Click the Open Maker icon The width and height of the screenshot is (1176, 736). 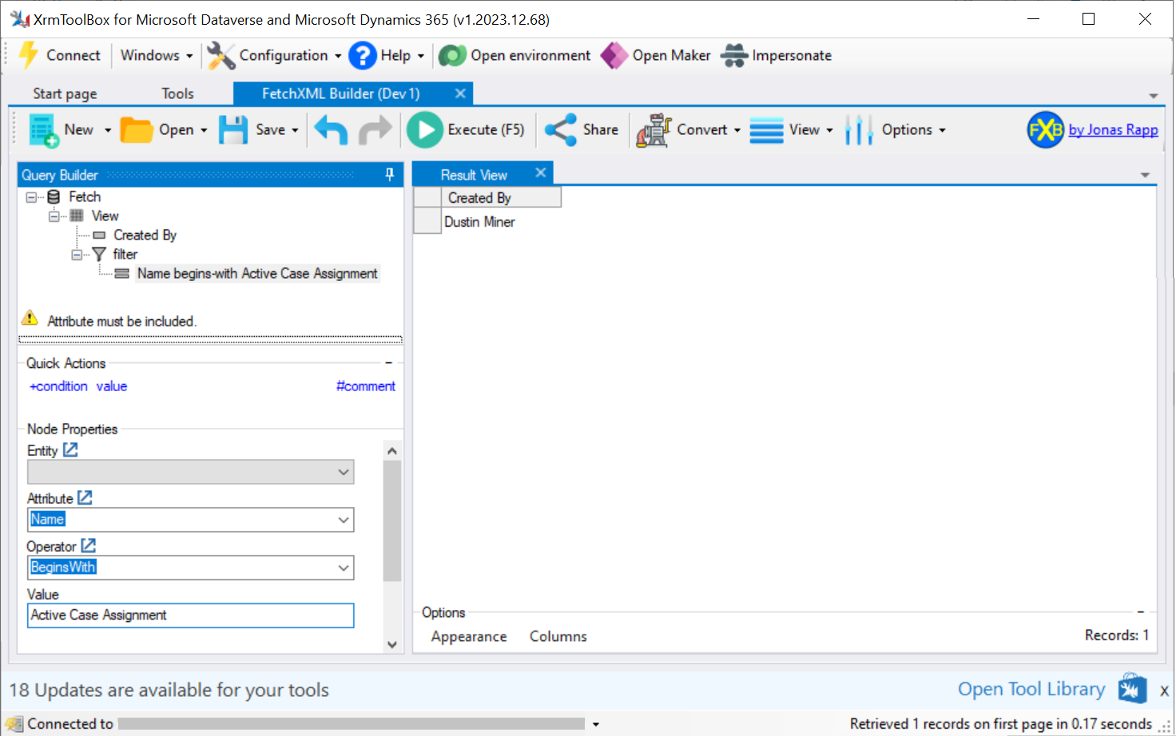click(x=614, y=56)
